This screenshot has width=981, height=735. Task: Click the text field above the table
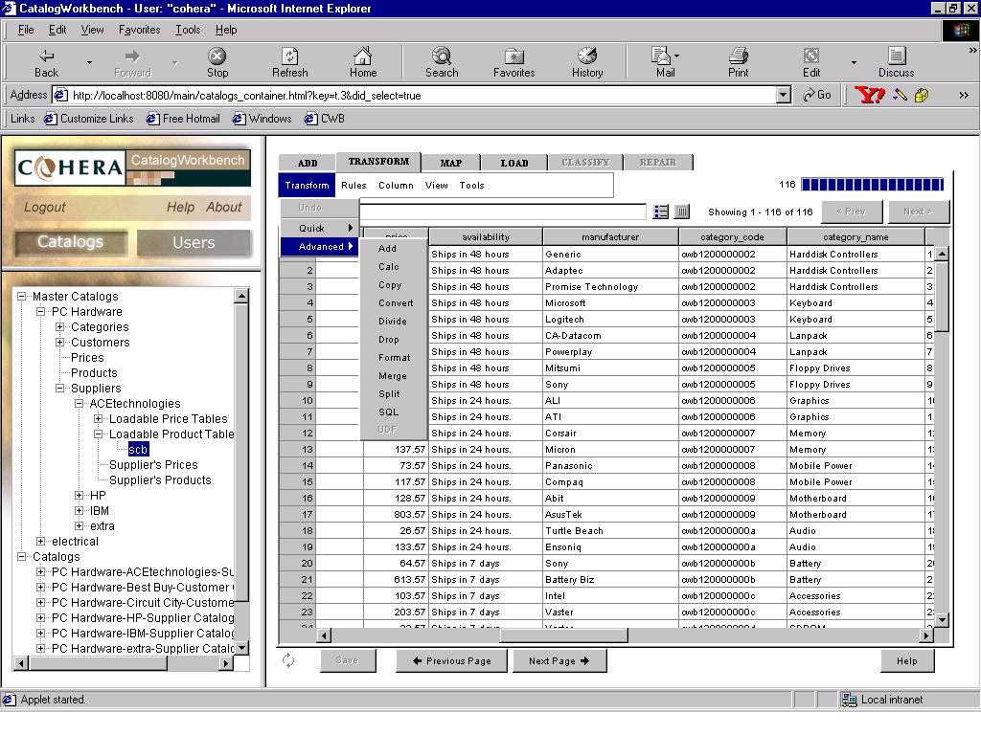[502, 212]
